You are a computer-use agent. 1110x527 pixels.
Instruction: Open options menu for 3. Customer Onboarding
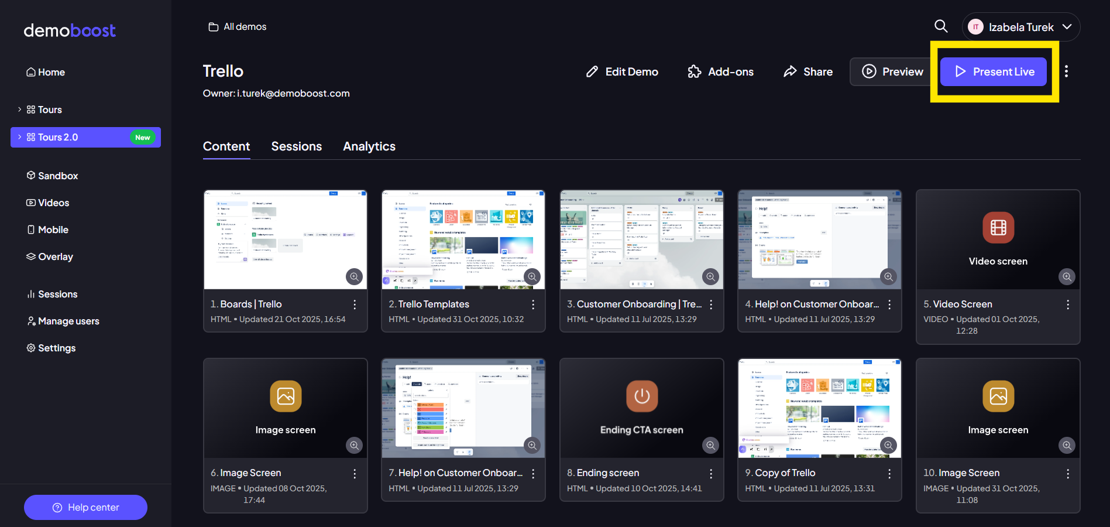[x=711, y=304]
